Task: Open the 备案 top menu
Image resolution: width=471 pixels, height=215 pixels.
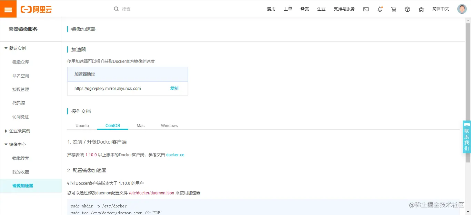Action: (x=304, y=9)
